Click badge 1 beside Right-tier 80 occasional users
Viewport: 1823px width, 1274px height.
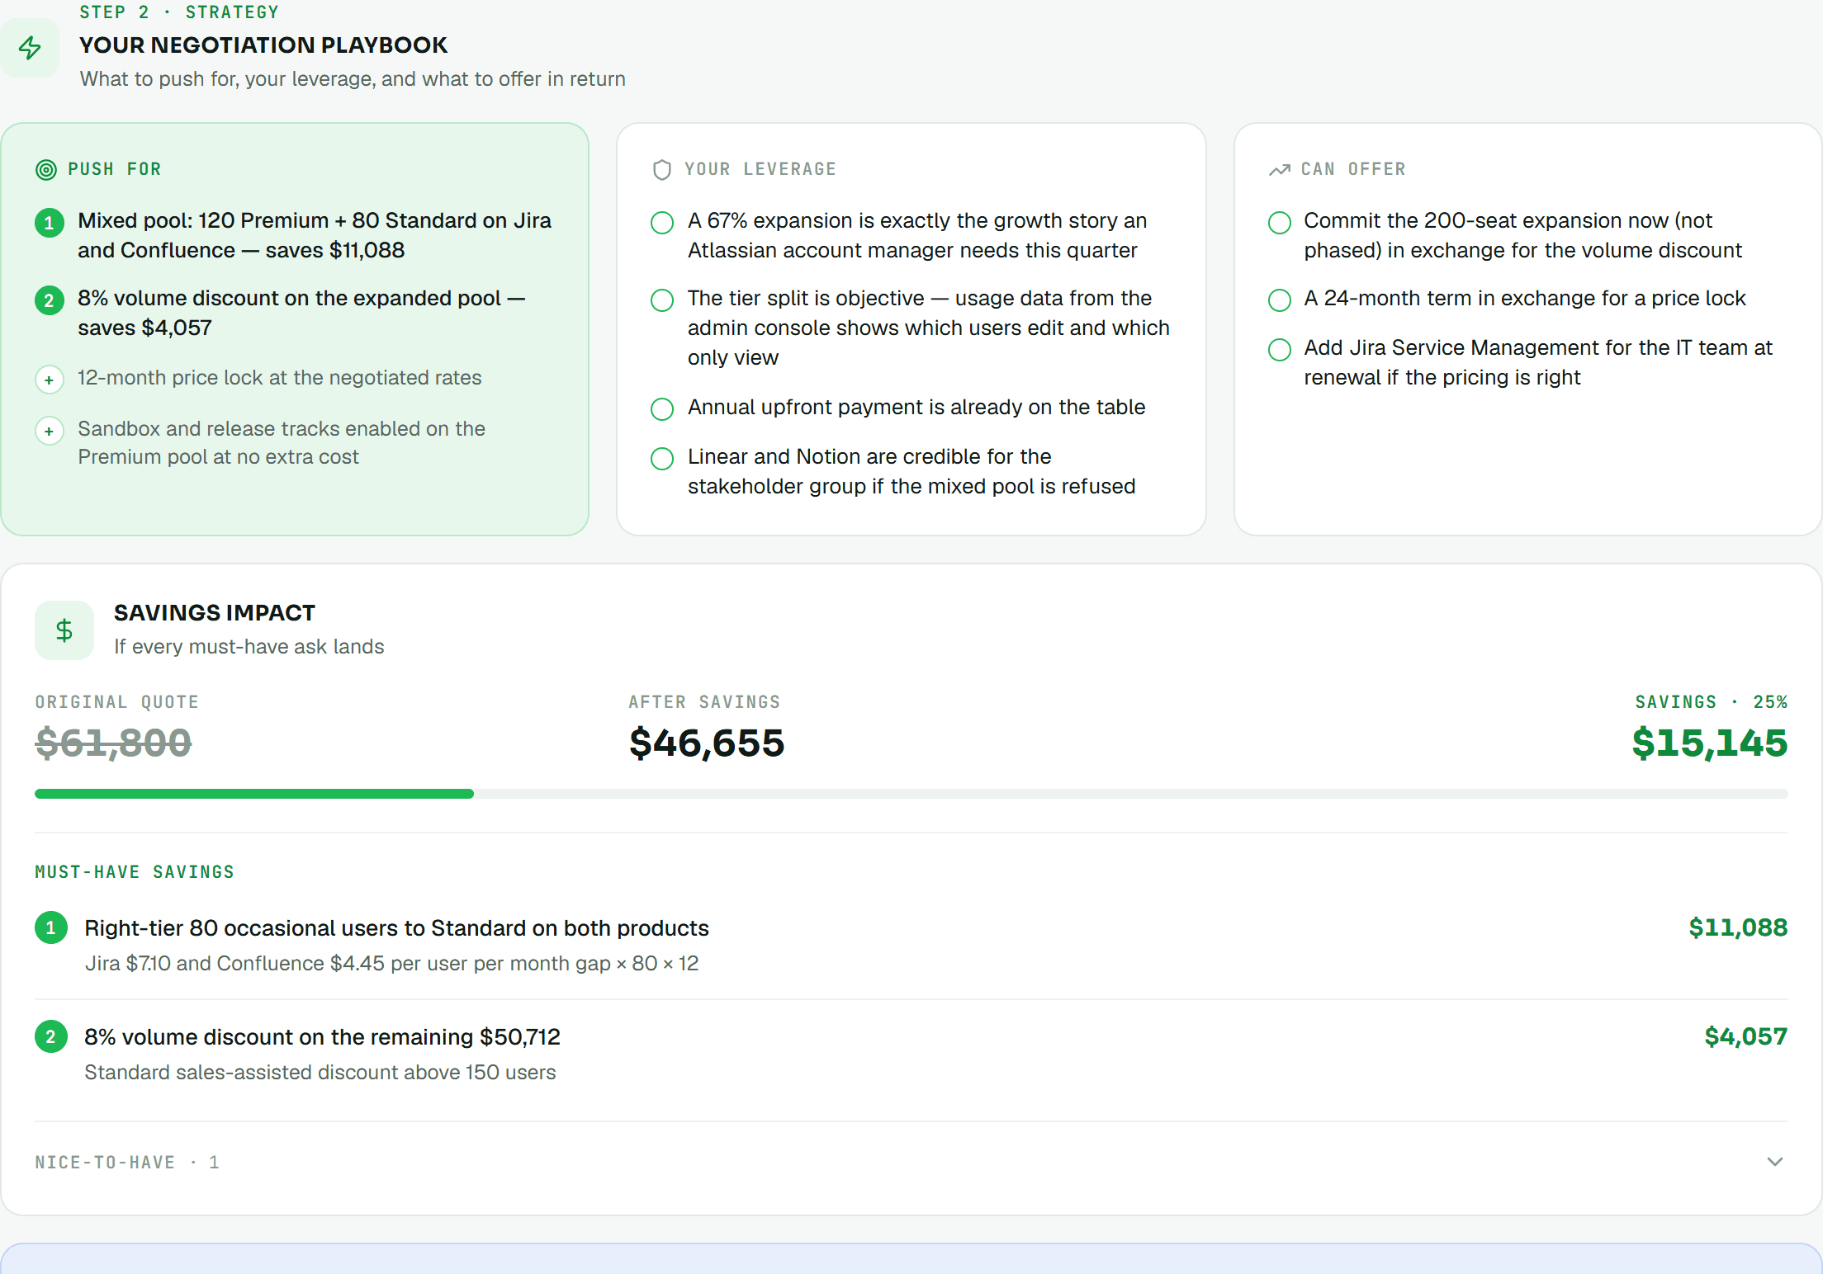pyautogui.click(x=51, y=927)
